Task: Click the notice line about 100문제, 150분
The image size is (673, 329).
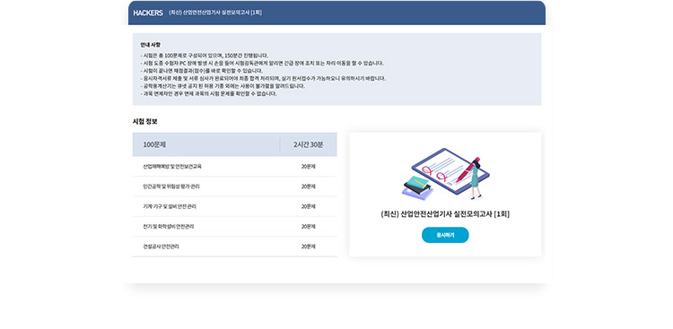Action: tap(205, 56)
